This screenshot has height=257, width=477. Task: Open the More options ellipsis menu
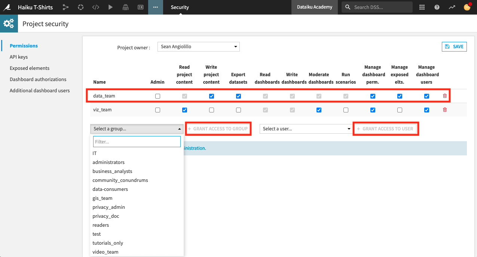[156, 7]
